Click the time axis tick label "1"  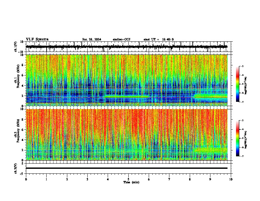[46, 179]
